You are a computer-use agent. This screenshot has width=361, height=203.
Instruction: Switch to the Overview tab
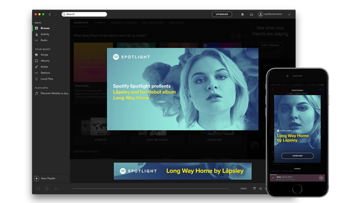click(81, 23)
